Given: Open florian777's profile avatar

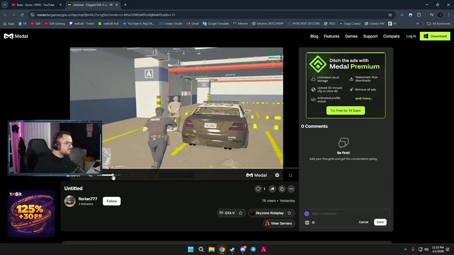Looking at the screenshot, I should point(70,201).
